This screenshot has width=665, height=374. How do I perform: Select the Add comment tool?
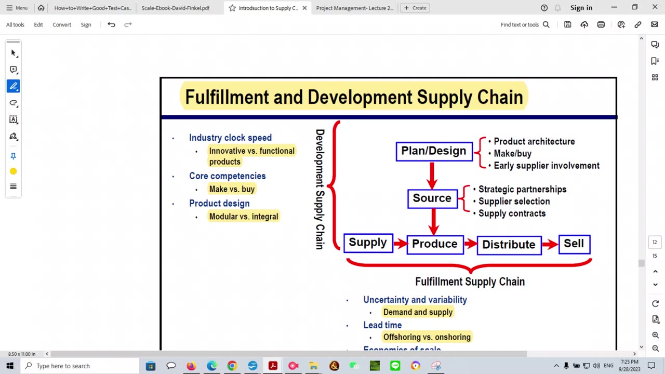point(14,70)
